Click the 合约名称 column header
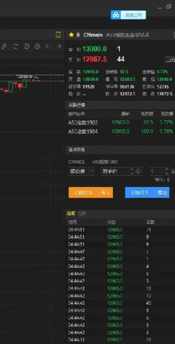Image resolution: width=175 pixels, height=344 pixels. [x=76, y=114]
